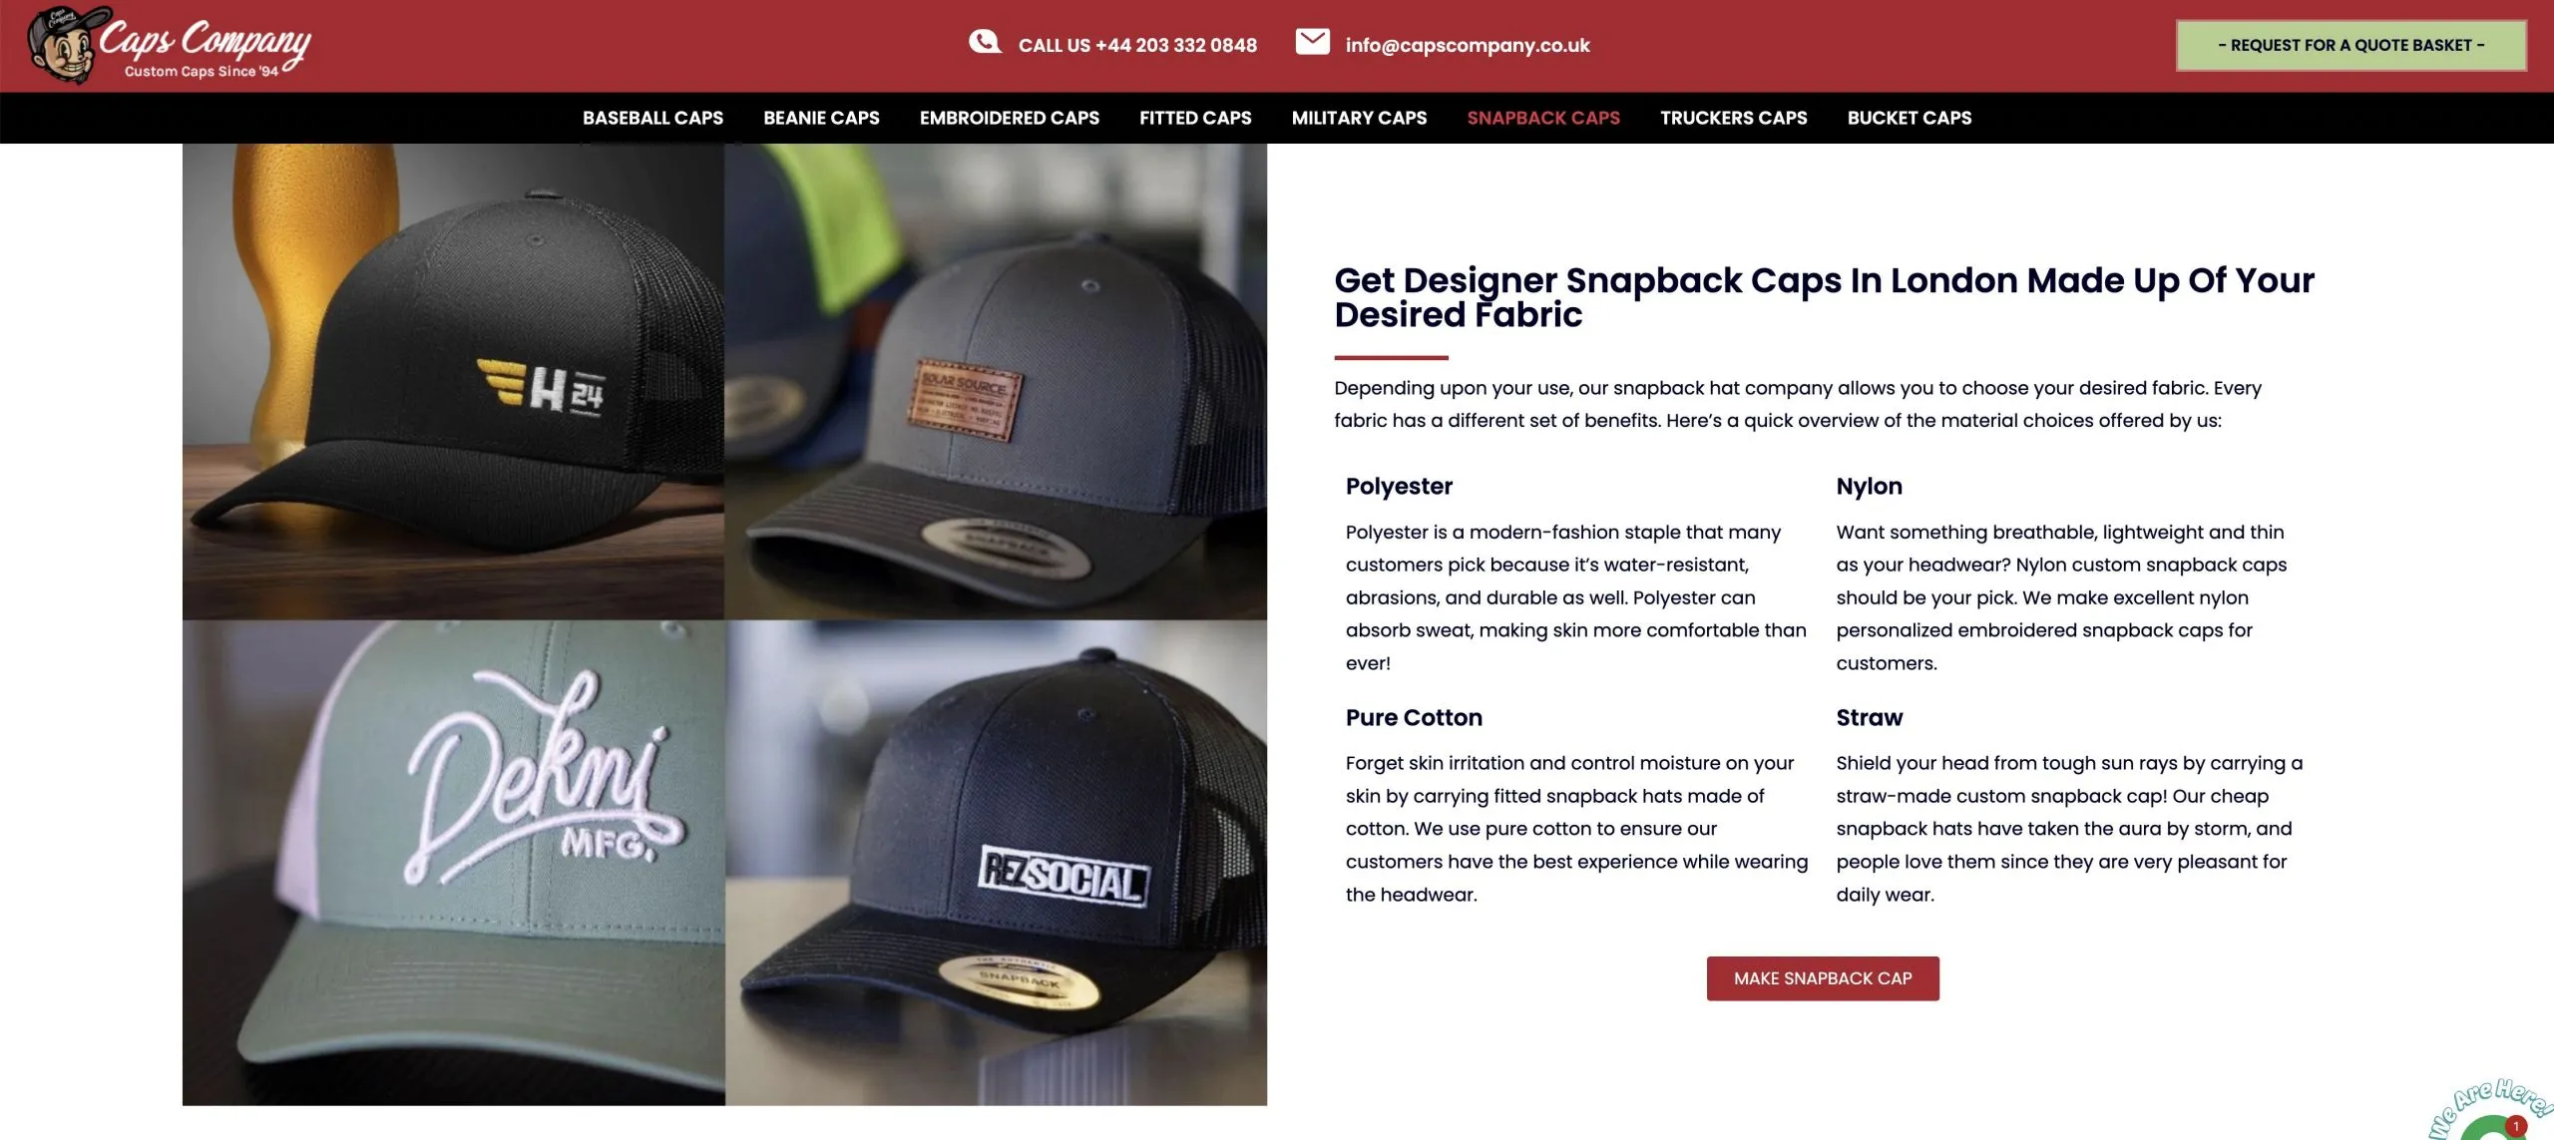Viewport: 2554px width, 1140px height.
Task: Navigate to Fitted Caps
Action: pyautogui.click(x=1195, y=118)
